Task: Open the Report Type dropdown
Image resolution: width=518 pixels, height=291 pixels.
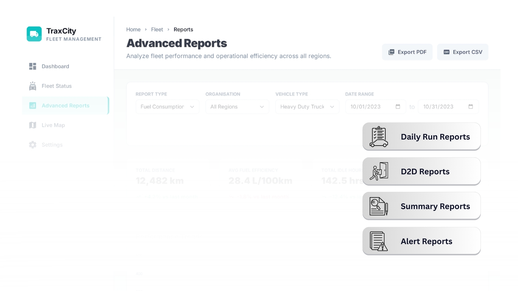Action: [x=168, y=107]
